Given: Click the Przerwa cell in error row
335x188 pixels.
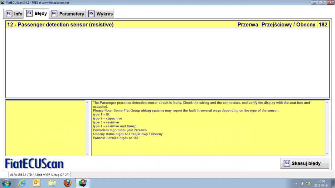Looking at the screenshot, I should tap(248, 25).
